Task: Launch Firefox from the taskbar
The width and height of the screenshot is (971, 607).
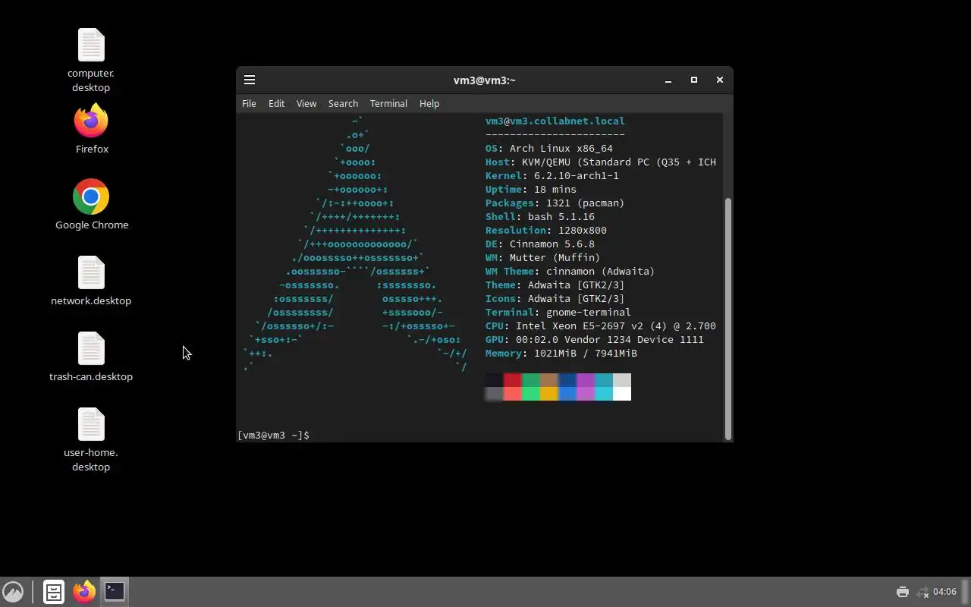Action: (84, 592)
